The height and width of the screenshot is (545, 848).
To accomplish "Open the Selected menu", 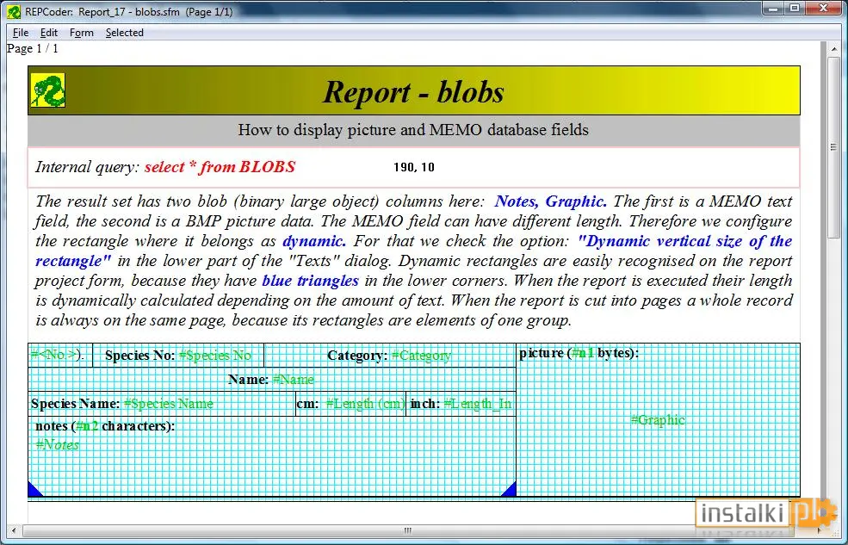I will (x=124, y=33).
